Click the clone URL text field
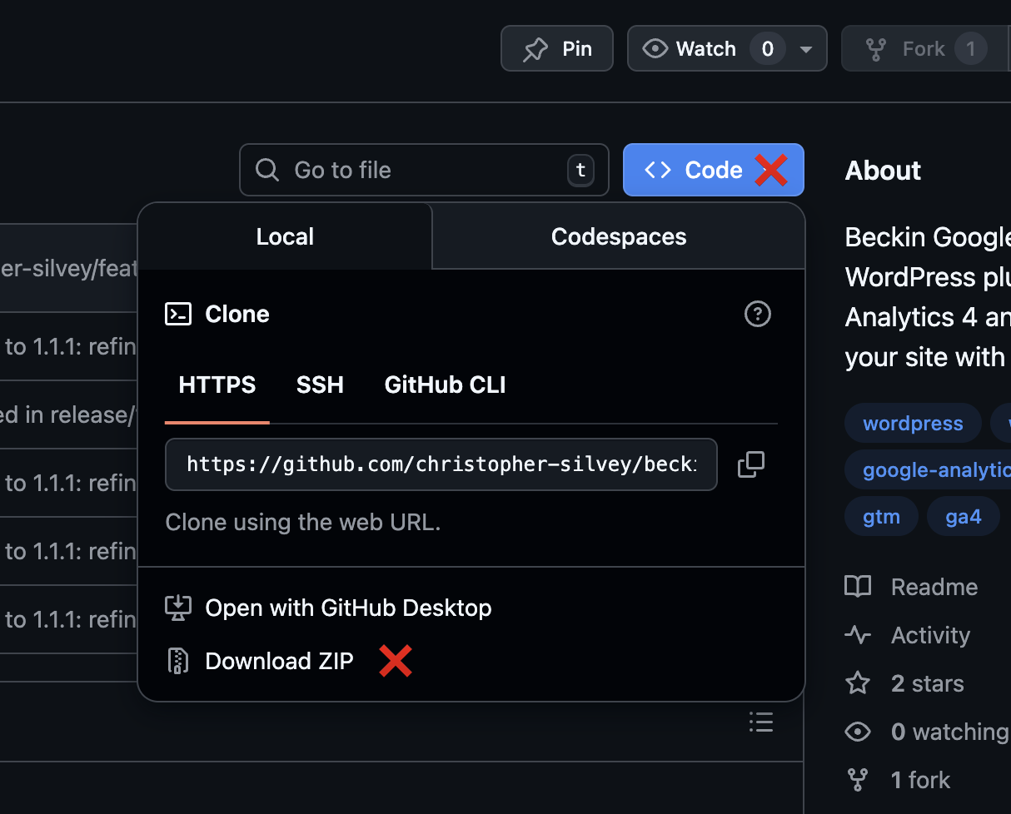Image resolution: width=1011 pixels, height=814 pixels. (x=441, y=464)
